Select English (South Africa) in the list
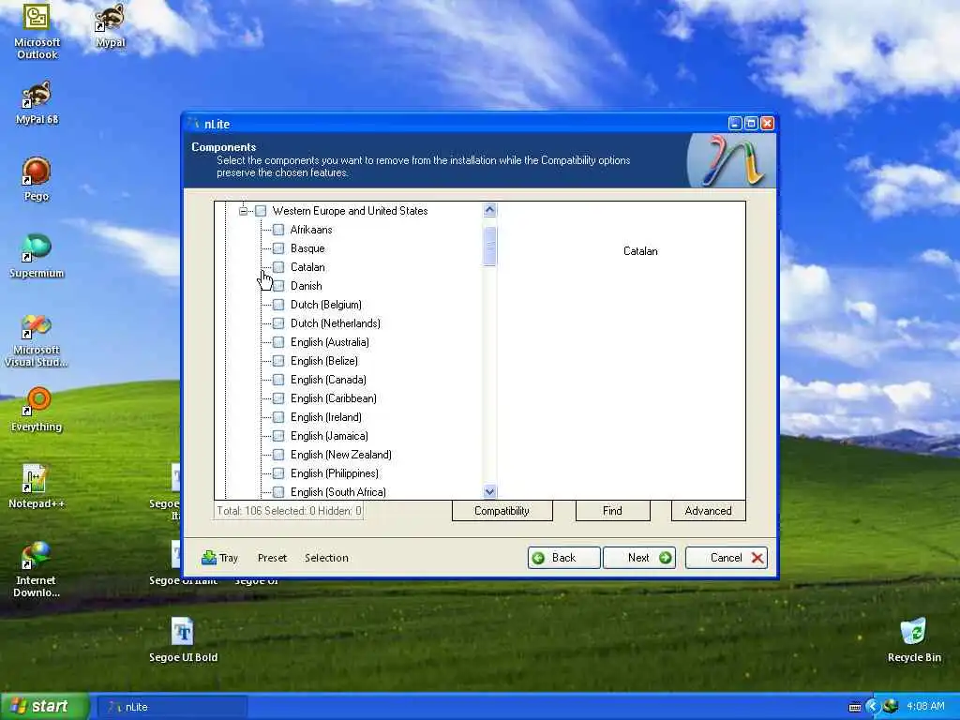This screenshot has width=960, height=720. [337, 492]
